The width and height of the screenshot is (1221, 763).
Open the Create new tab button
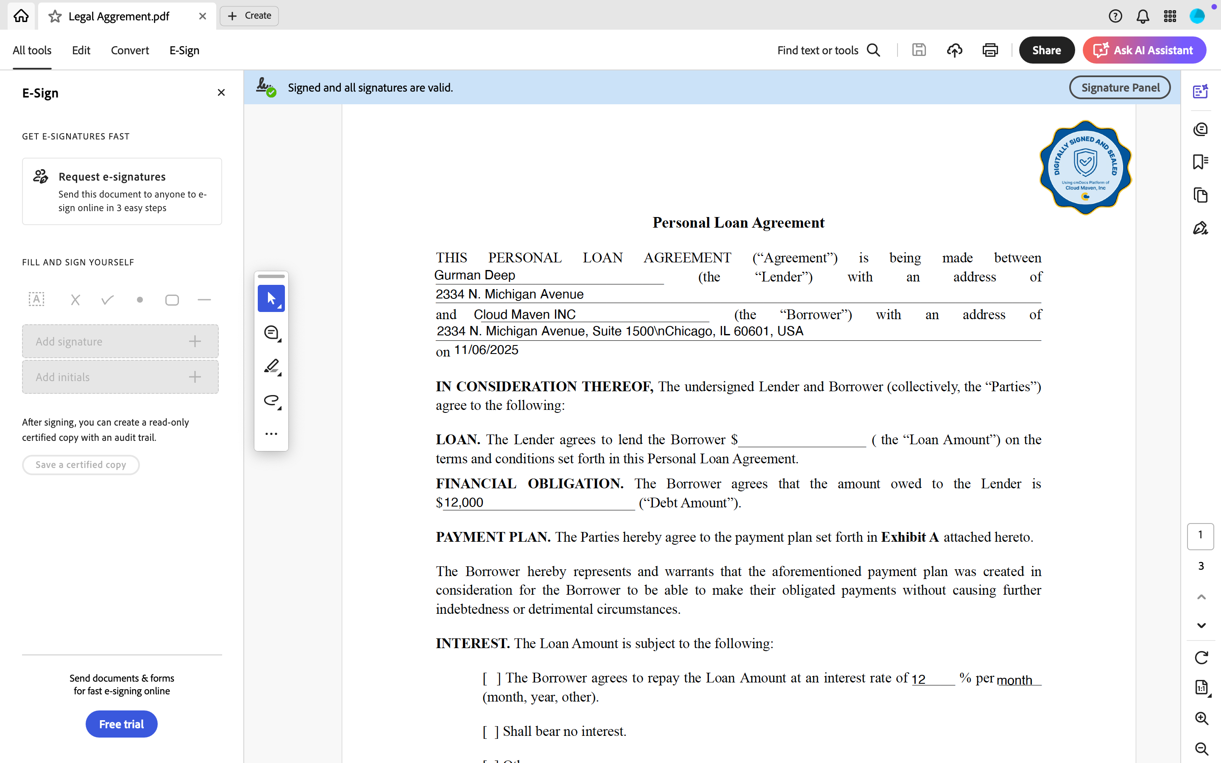(249, 16)
